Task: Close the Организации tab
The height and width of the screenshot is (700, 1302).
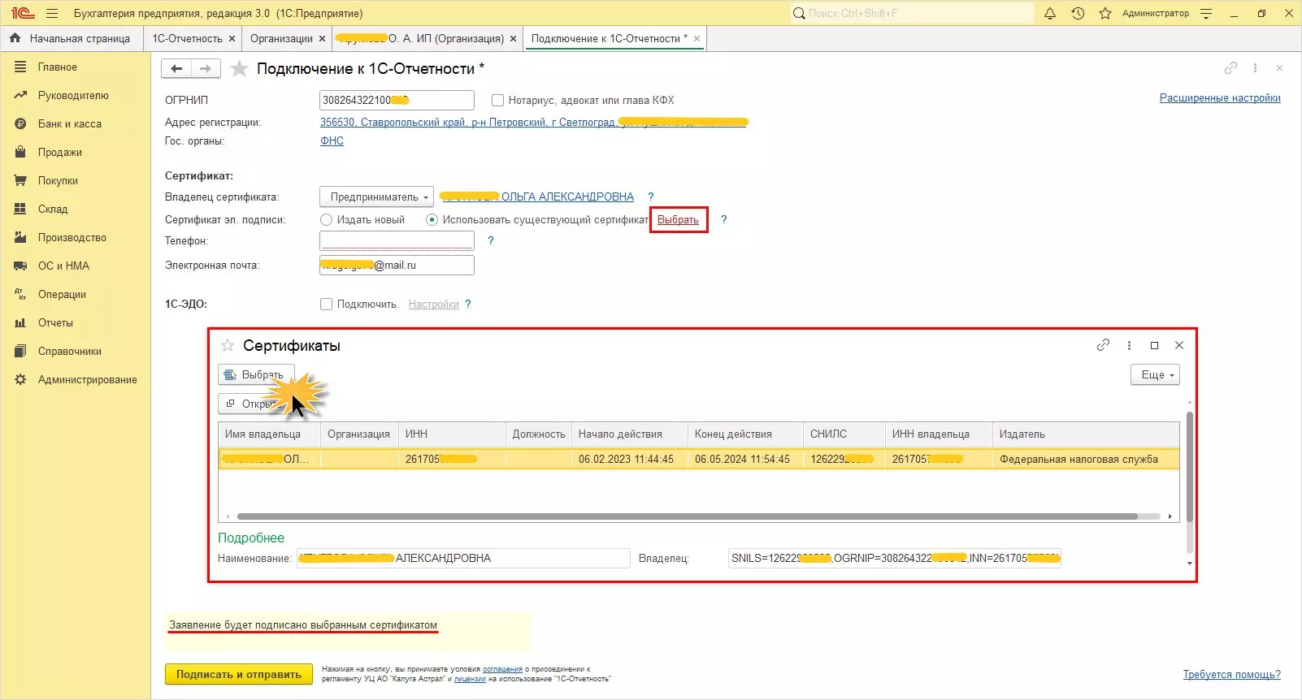Action: pos(322,38)
